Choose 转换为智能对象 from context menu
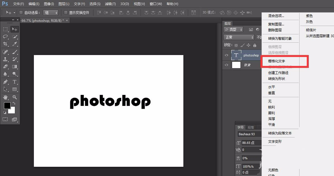334x176 pixels. pyautogui.click(x=280, y=39)
